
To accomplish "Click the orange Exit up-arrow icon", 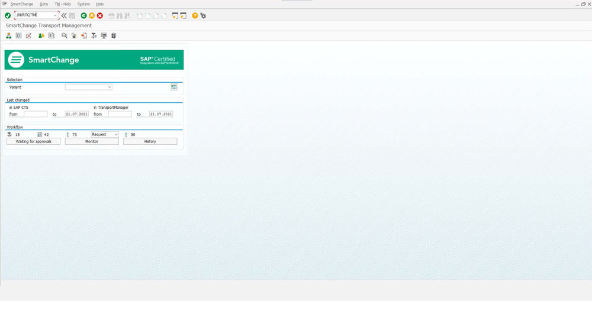I will click(92, 15).
